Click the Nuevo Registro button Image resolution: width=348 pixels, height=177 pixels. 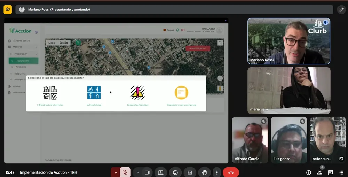pos(198,48)
